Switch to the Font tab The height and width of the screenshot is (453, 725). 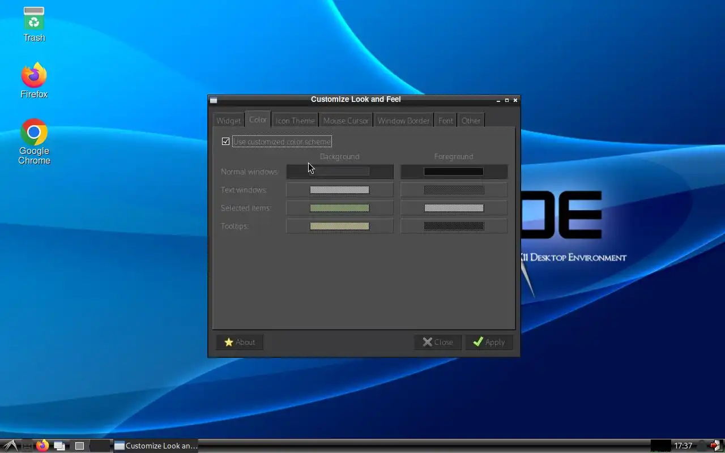pos(446,121)
